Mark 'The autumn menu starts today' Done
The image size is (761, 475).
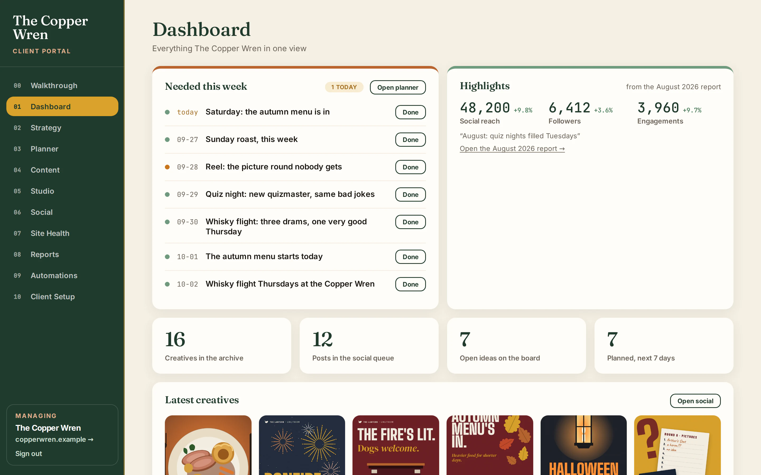click(x=410, y=257)
